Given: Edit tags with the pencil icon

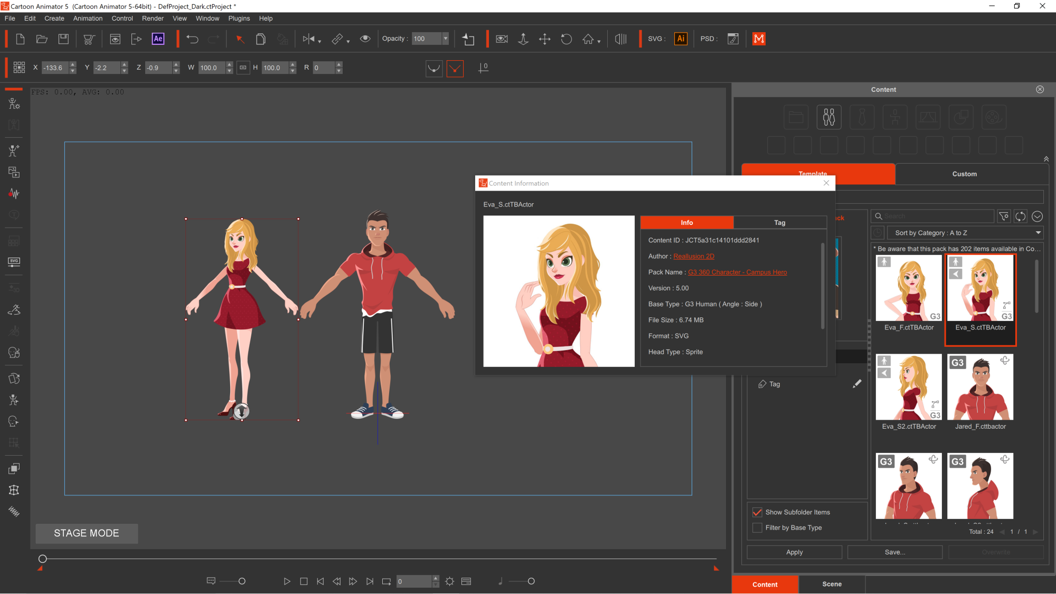Looking at the screenshot, I should click(856, 384).
